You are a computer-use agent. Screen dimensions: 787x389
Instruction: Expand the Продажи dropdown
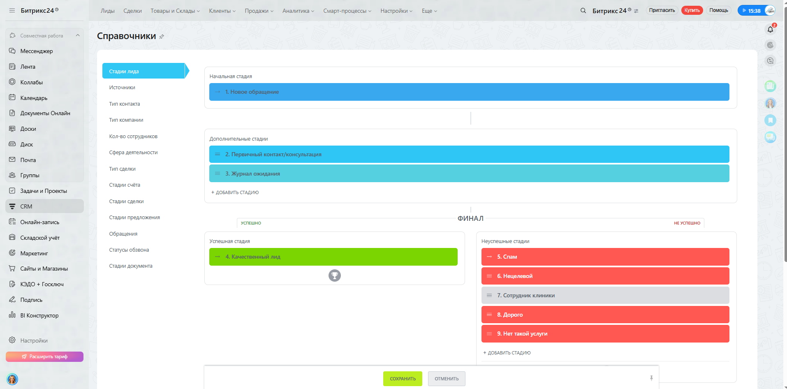pos(259,11)
